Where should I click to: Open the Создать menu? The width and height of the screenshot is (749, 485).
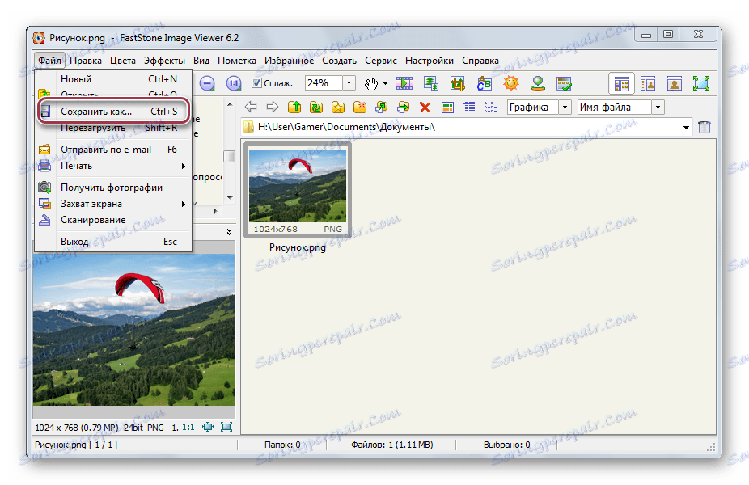click(x=339, y=61)
